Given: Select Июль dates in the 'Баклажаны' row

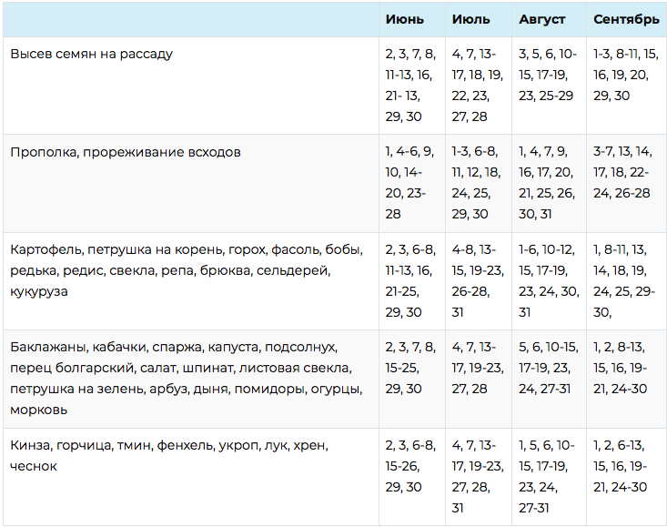Looking at the screenshot, I should [x=476, y=369].
